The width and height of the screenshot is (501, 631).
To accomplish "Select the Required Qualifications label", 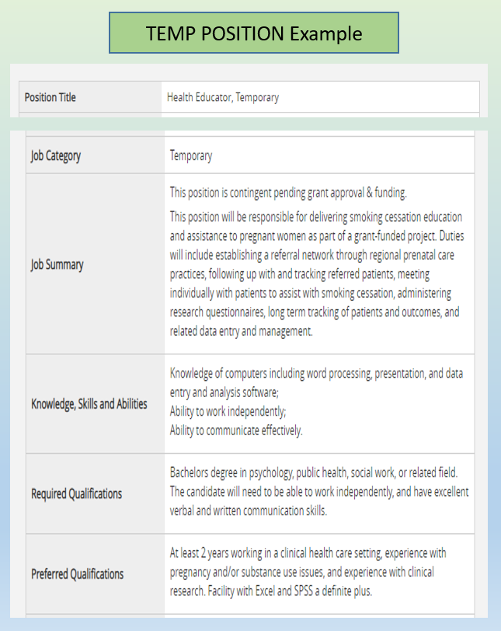I will click(x=77, y=493).
